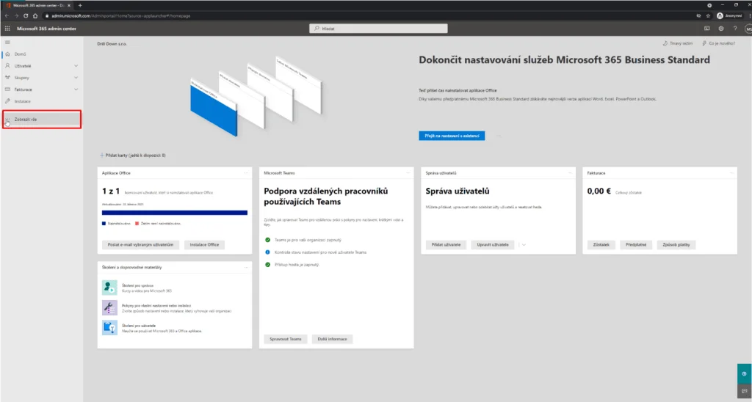Open Školení a doprovodné materiály card menu
Screen dimensions: 752x402
click(x=246, y=267)
